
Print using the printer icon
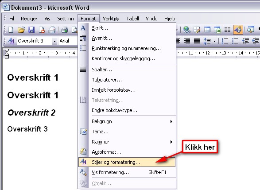[64, 30]
